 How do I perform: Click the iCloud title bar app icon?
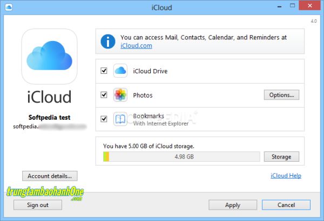(9, 7)
